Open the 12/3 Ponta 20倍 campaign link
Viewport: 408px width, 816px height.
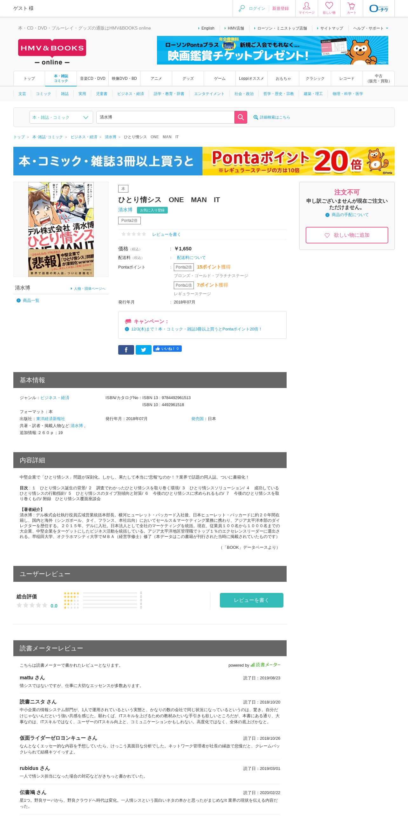tap(196, 329)
